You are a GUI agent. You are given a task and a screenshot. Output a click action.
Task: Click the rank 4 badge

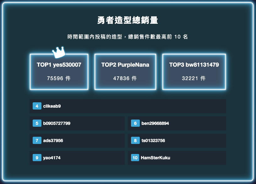click(x=37, y=106)
